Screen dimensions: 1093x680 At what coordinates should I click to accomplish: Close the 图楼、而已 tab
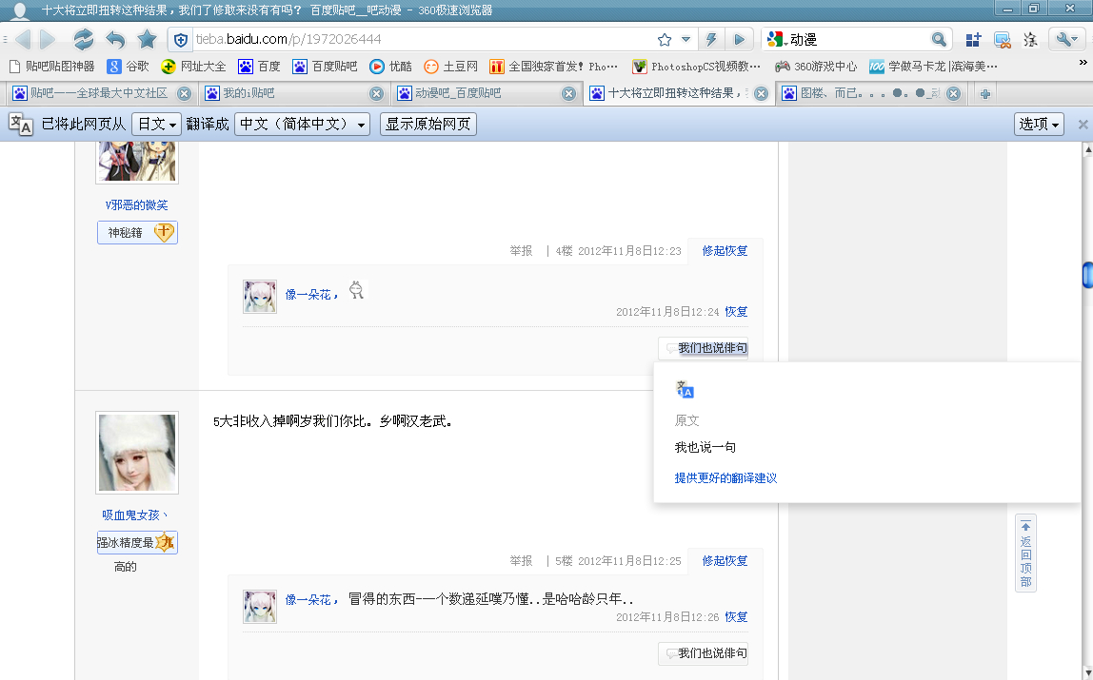[x=954, y=93]
